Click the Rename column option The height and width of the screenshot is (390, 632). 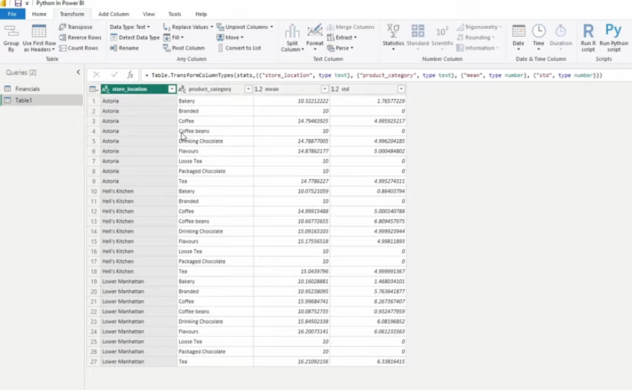[124, 48]
